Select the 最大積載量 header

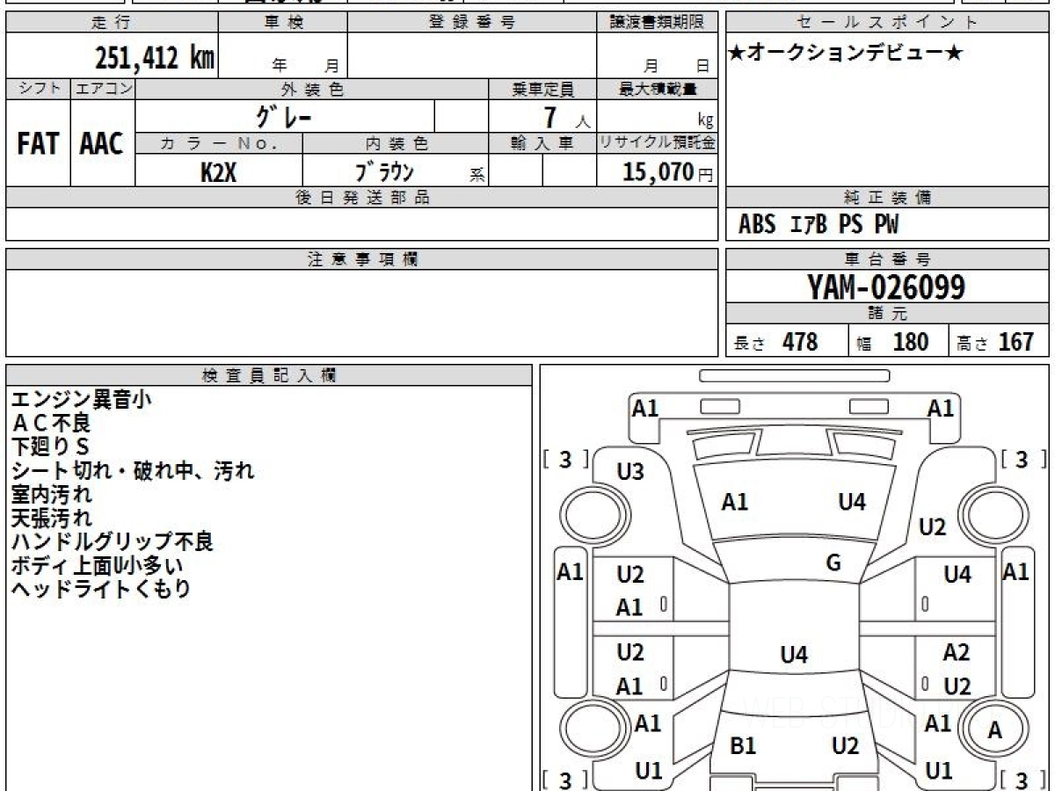pyautogui.click(x=658, y=89)
